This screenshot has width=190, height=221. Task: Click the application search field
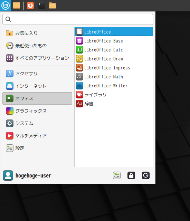[x=78, y=19]
